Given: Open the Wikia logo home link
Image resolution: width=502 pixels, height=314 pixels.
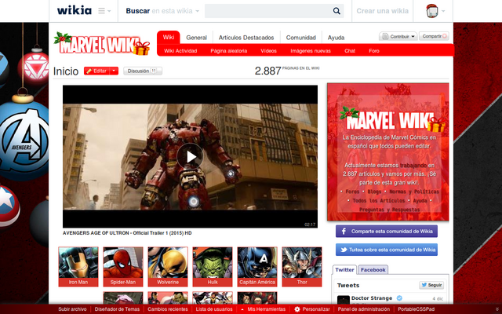Looking at the screenshot, I should click(75, 10).
